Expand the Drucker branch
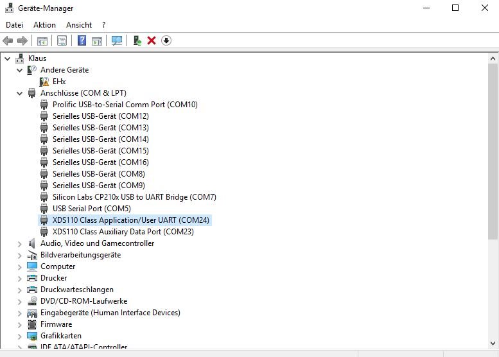This screenshot has width=499, height=357. click(x=20, y=279)
